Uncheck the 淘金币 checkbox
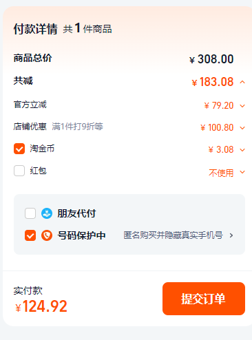Image resolution: width=252 pixels, height=340 pixels. tap(19, 149)
